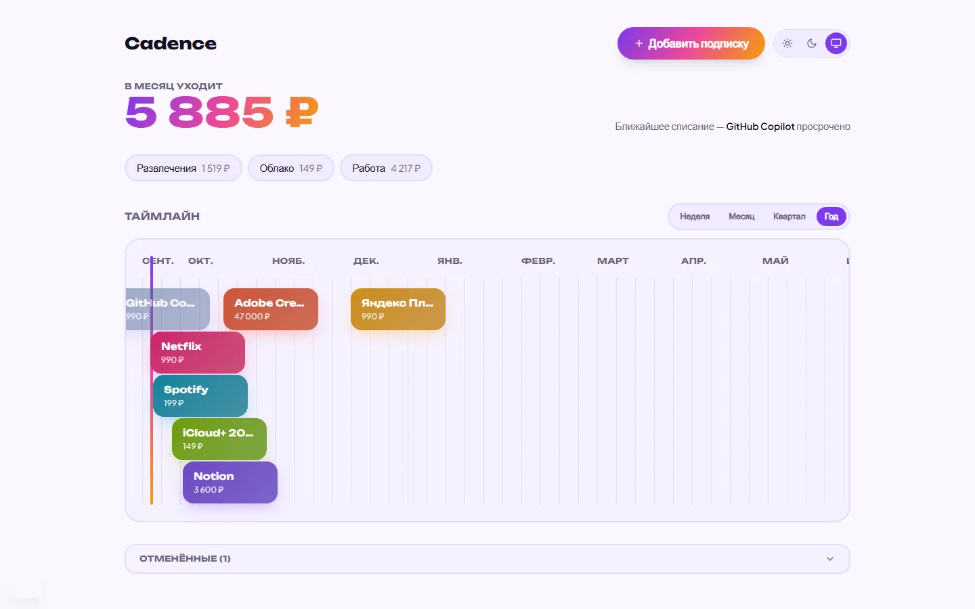The width and height of the screenshot is (975, 609).
Task: Expand the Отменённые (1) section
Action: point(487,559)
